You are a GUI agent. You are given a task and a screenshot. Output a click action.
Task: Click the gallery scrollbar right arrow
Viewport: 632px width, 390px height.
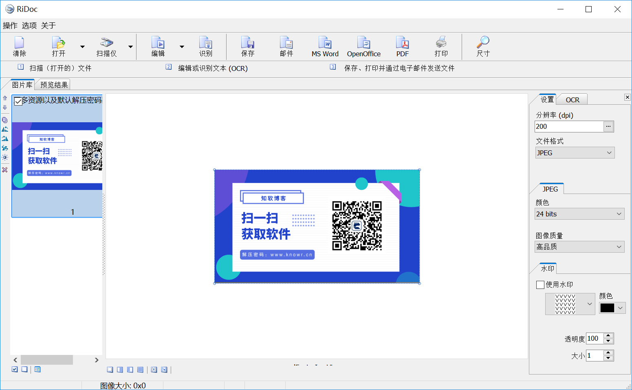97,360
